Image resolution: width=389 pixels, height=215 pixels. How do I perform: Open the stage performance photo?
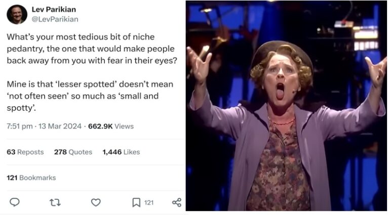pyautogui.click(x=286, y=106)
